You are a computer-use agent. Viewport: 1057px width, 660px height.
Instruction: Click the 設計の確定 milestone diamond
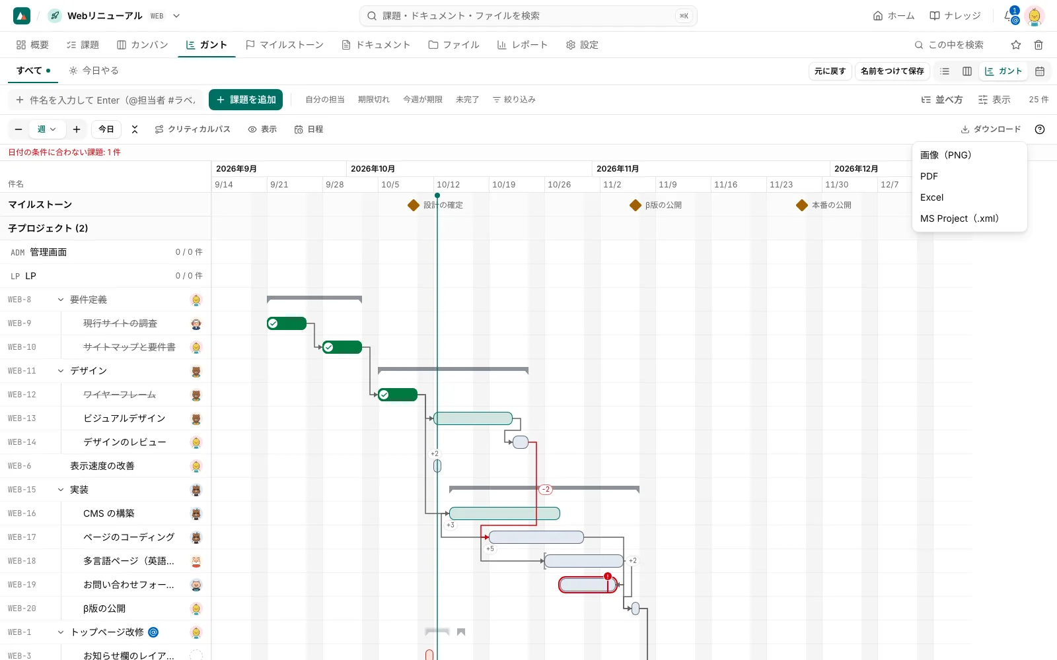414,205
